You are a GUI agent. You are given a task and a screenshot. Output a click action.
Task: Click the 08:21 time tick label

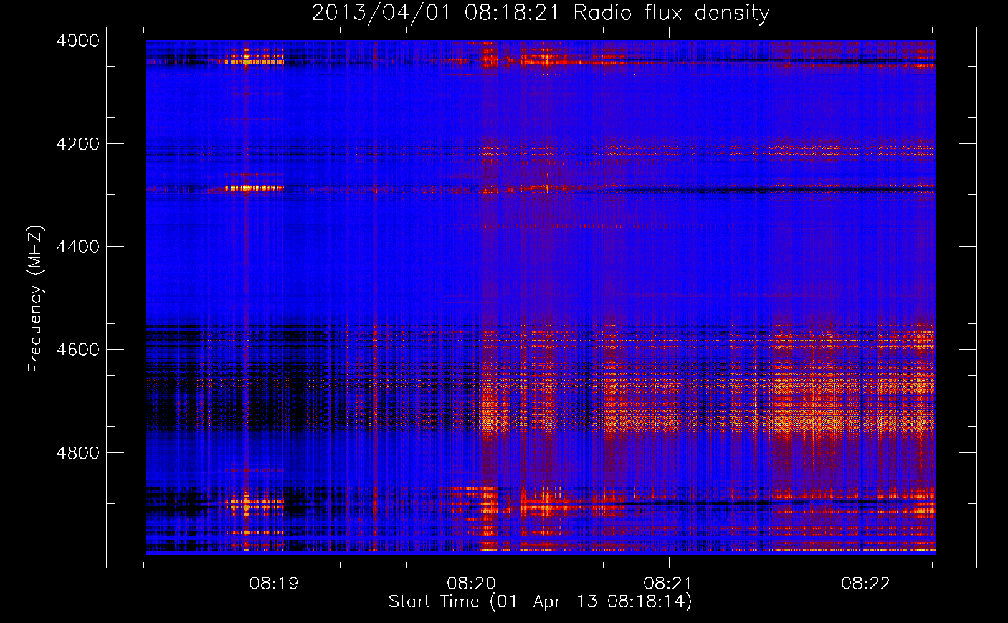click(668, 584)
